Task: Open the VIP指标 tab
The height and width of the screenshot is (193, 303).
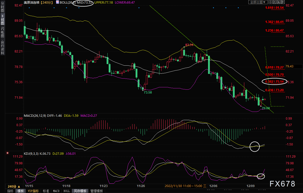Action: click(x=33, y=191)
